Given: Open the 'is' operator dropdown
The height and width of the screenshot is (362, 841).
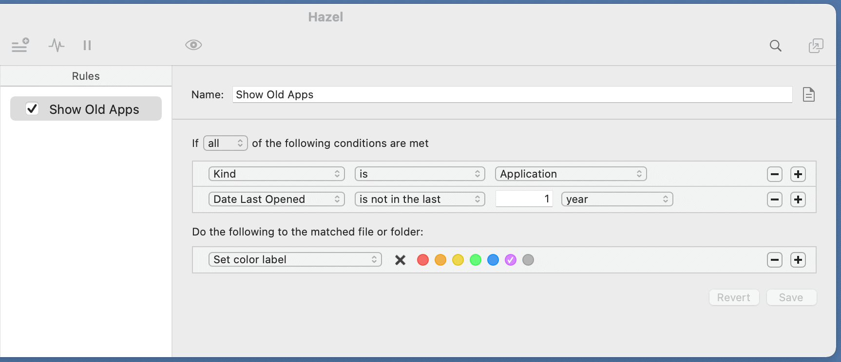Looking at the screenshot, I should [420, 174].
